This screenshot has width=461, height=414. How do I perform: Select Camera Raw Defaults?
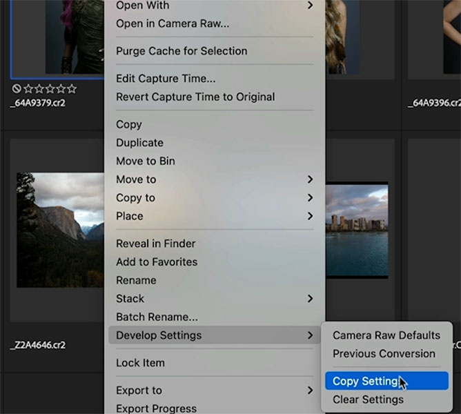tap(386, 335)
